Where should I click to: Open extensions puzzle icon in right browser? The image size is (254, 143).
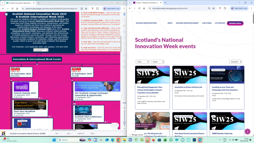click(x=225, y=8)
